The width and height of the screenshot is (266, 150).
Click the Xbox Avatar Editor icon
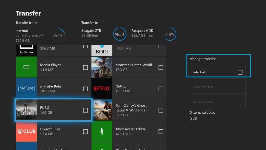[x=102, y=131]
